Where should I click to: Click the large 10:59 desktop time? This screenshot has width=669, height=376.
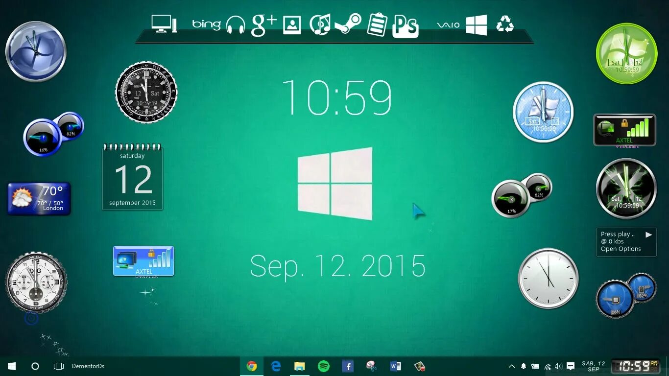(337, 97)
